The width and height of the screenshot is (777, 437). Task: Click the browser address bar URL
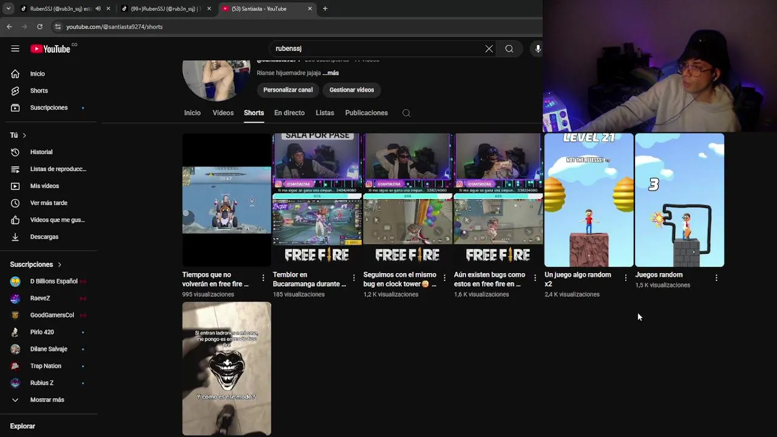click(x=114, y=27)
